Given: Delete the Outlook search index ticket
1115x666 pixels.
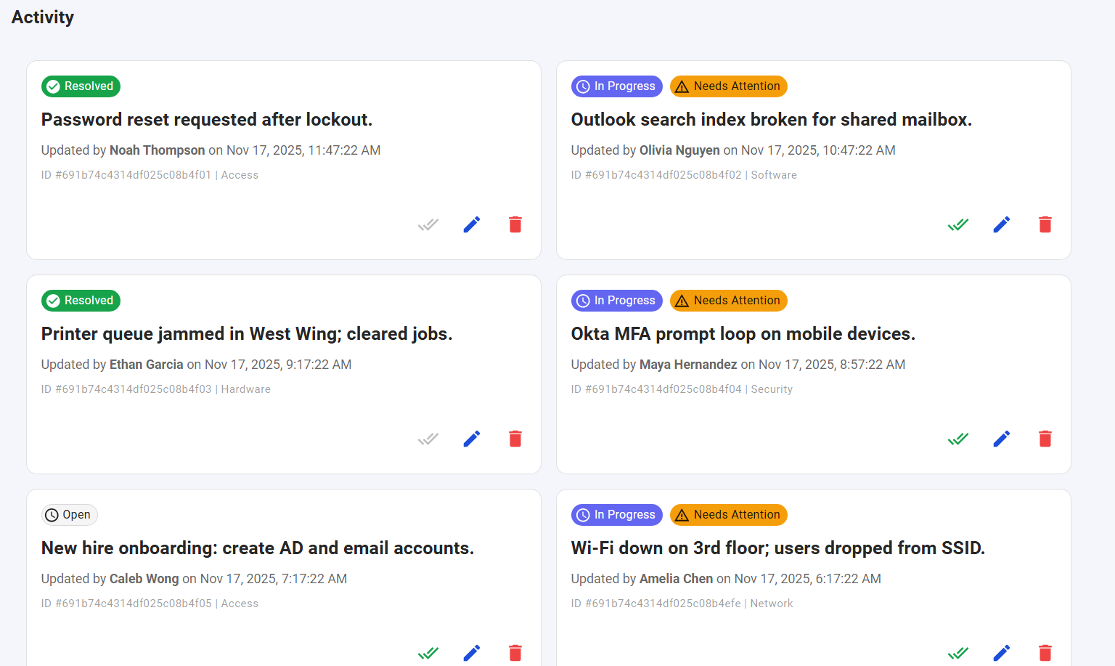Looking at the screenshot, I should click(x=1045, y=224).
